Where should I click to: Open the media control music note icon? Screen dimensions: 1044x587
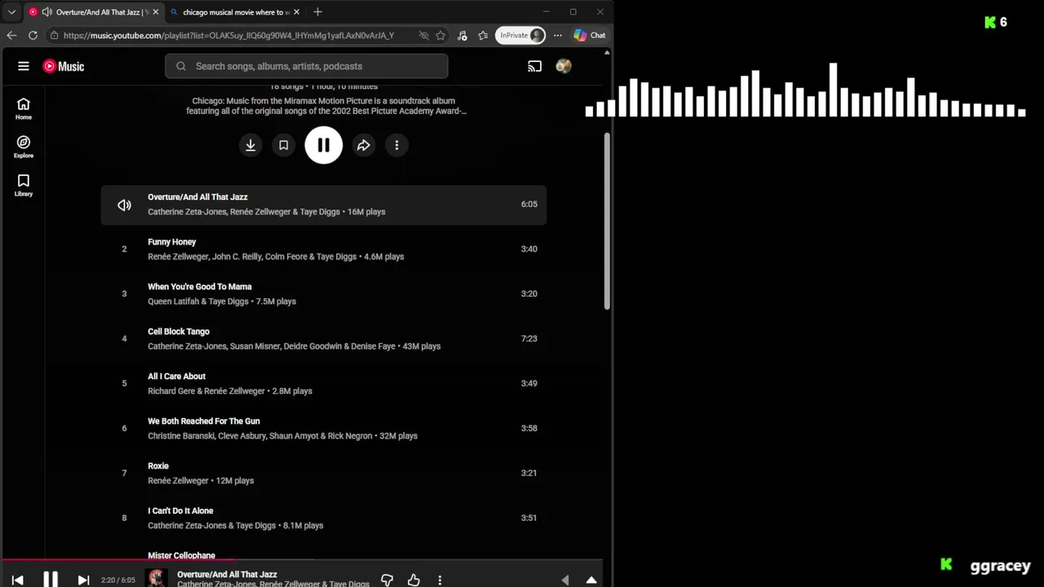tap(462, 35)
